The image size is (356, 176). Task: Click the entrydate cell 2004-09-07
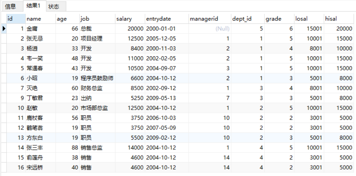167,69
